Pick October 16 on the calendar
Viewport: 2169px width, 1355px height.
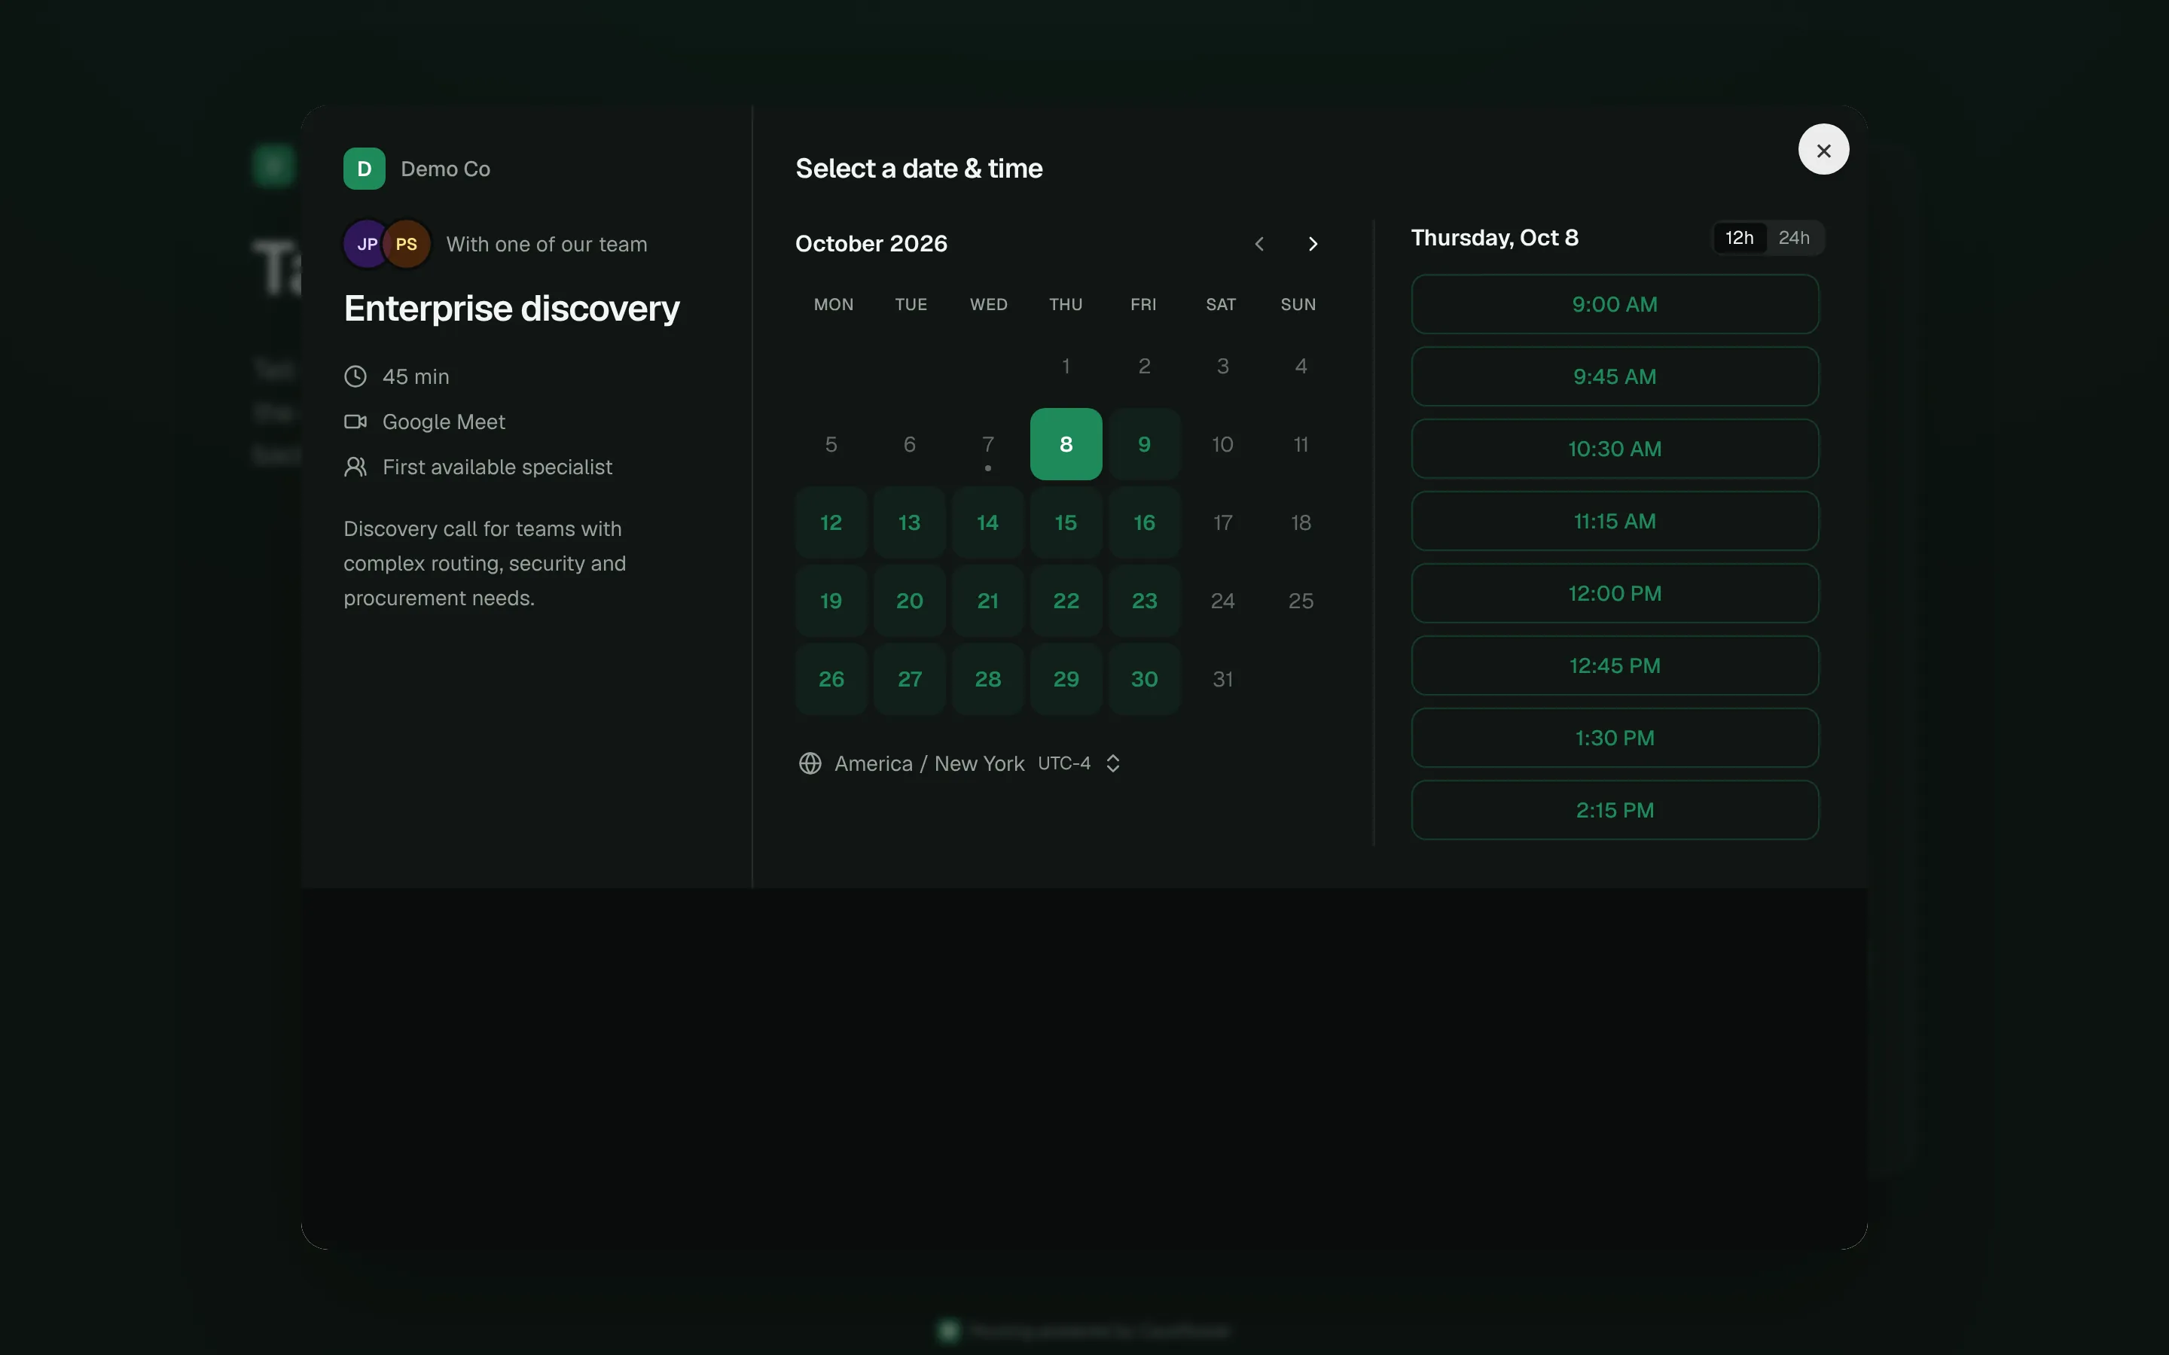point(1144,522)
